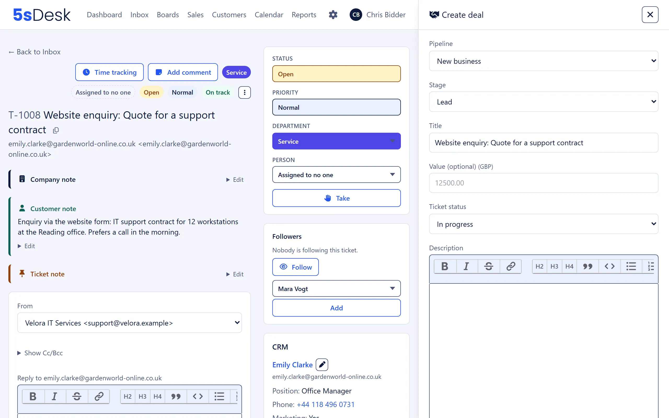Viewport: 669px width, 418px height.
Task: Expand Show Cc/Bcc
Action: 40,353
